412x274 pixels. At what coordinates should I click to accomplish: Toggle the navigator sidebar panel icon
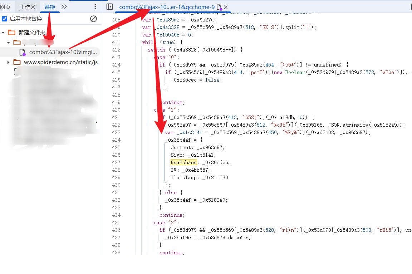(109, 6)
